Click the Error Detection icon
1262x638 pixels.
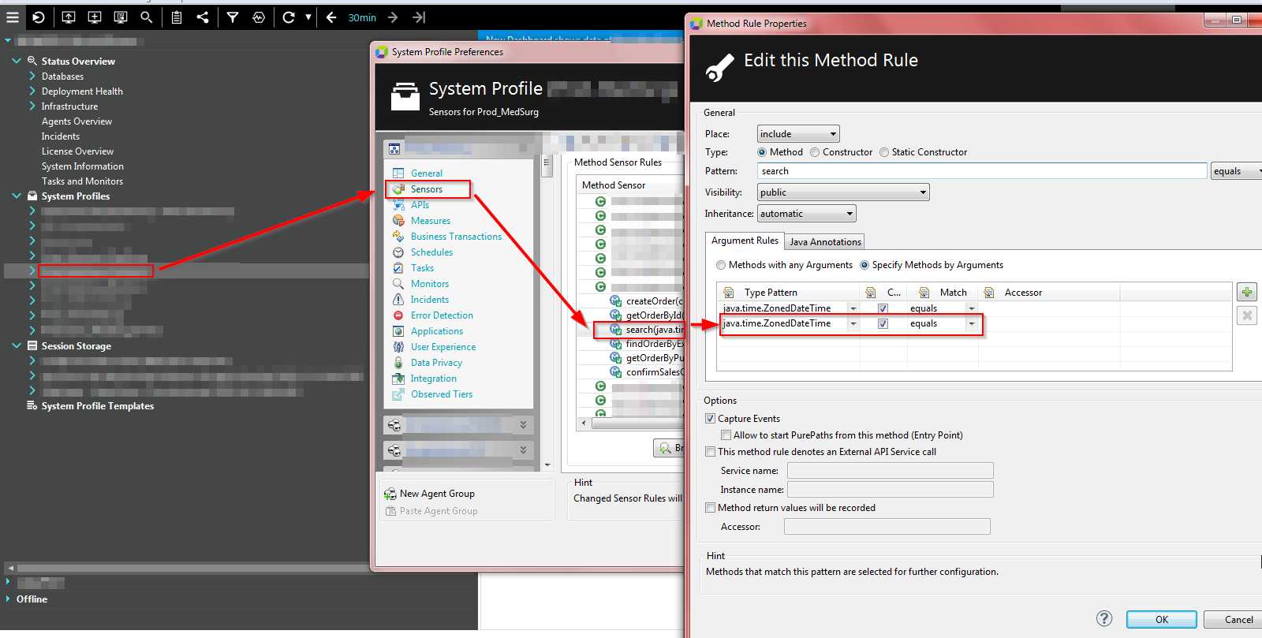tap(398, 315)
